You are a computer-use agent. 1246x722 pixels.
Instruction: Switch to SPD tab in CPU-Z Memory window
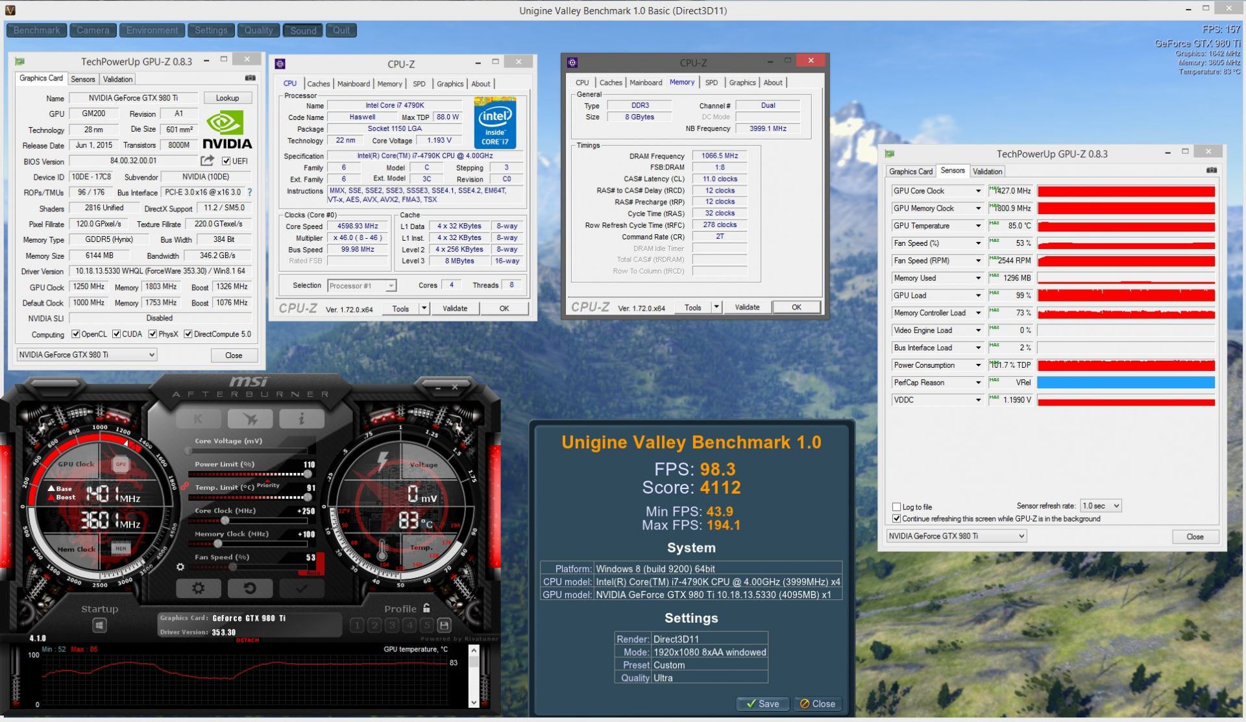click(711, 82)
